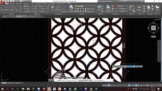Open the Parametric ribbon tab

click(26, 4)
